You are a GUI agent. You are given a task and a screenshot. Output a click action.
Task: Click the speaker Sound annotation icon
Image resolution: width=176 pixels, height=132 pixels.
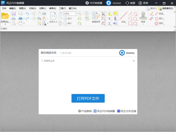click(115, 23)
